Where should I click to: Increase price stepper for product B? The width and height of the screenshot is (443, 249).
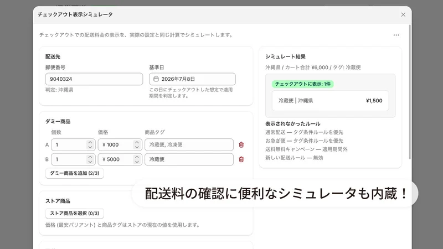click(137, 157)
